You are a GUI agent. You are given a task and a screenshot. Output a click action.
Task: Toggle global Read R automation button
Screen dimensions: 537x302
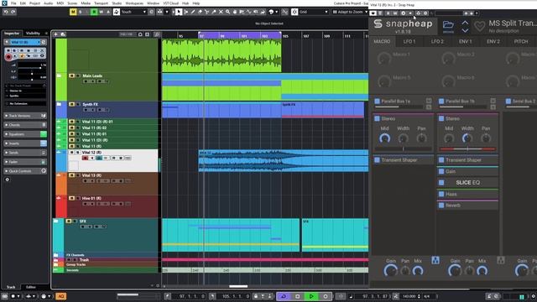click(x=94, y=12)
